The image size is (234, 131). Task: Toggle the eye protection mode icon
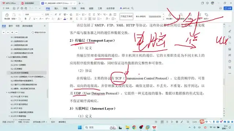pos(156,122)
